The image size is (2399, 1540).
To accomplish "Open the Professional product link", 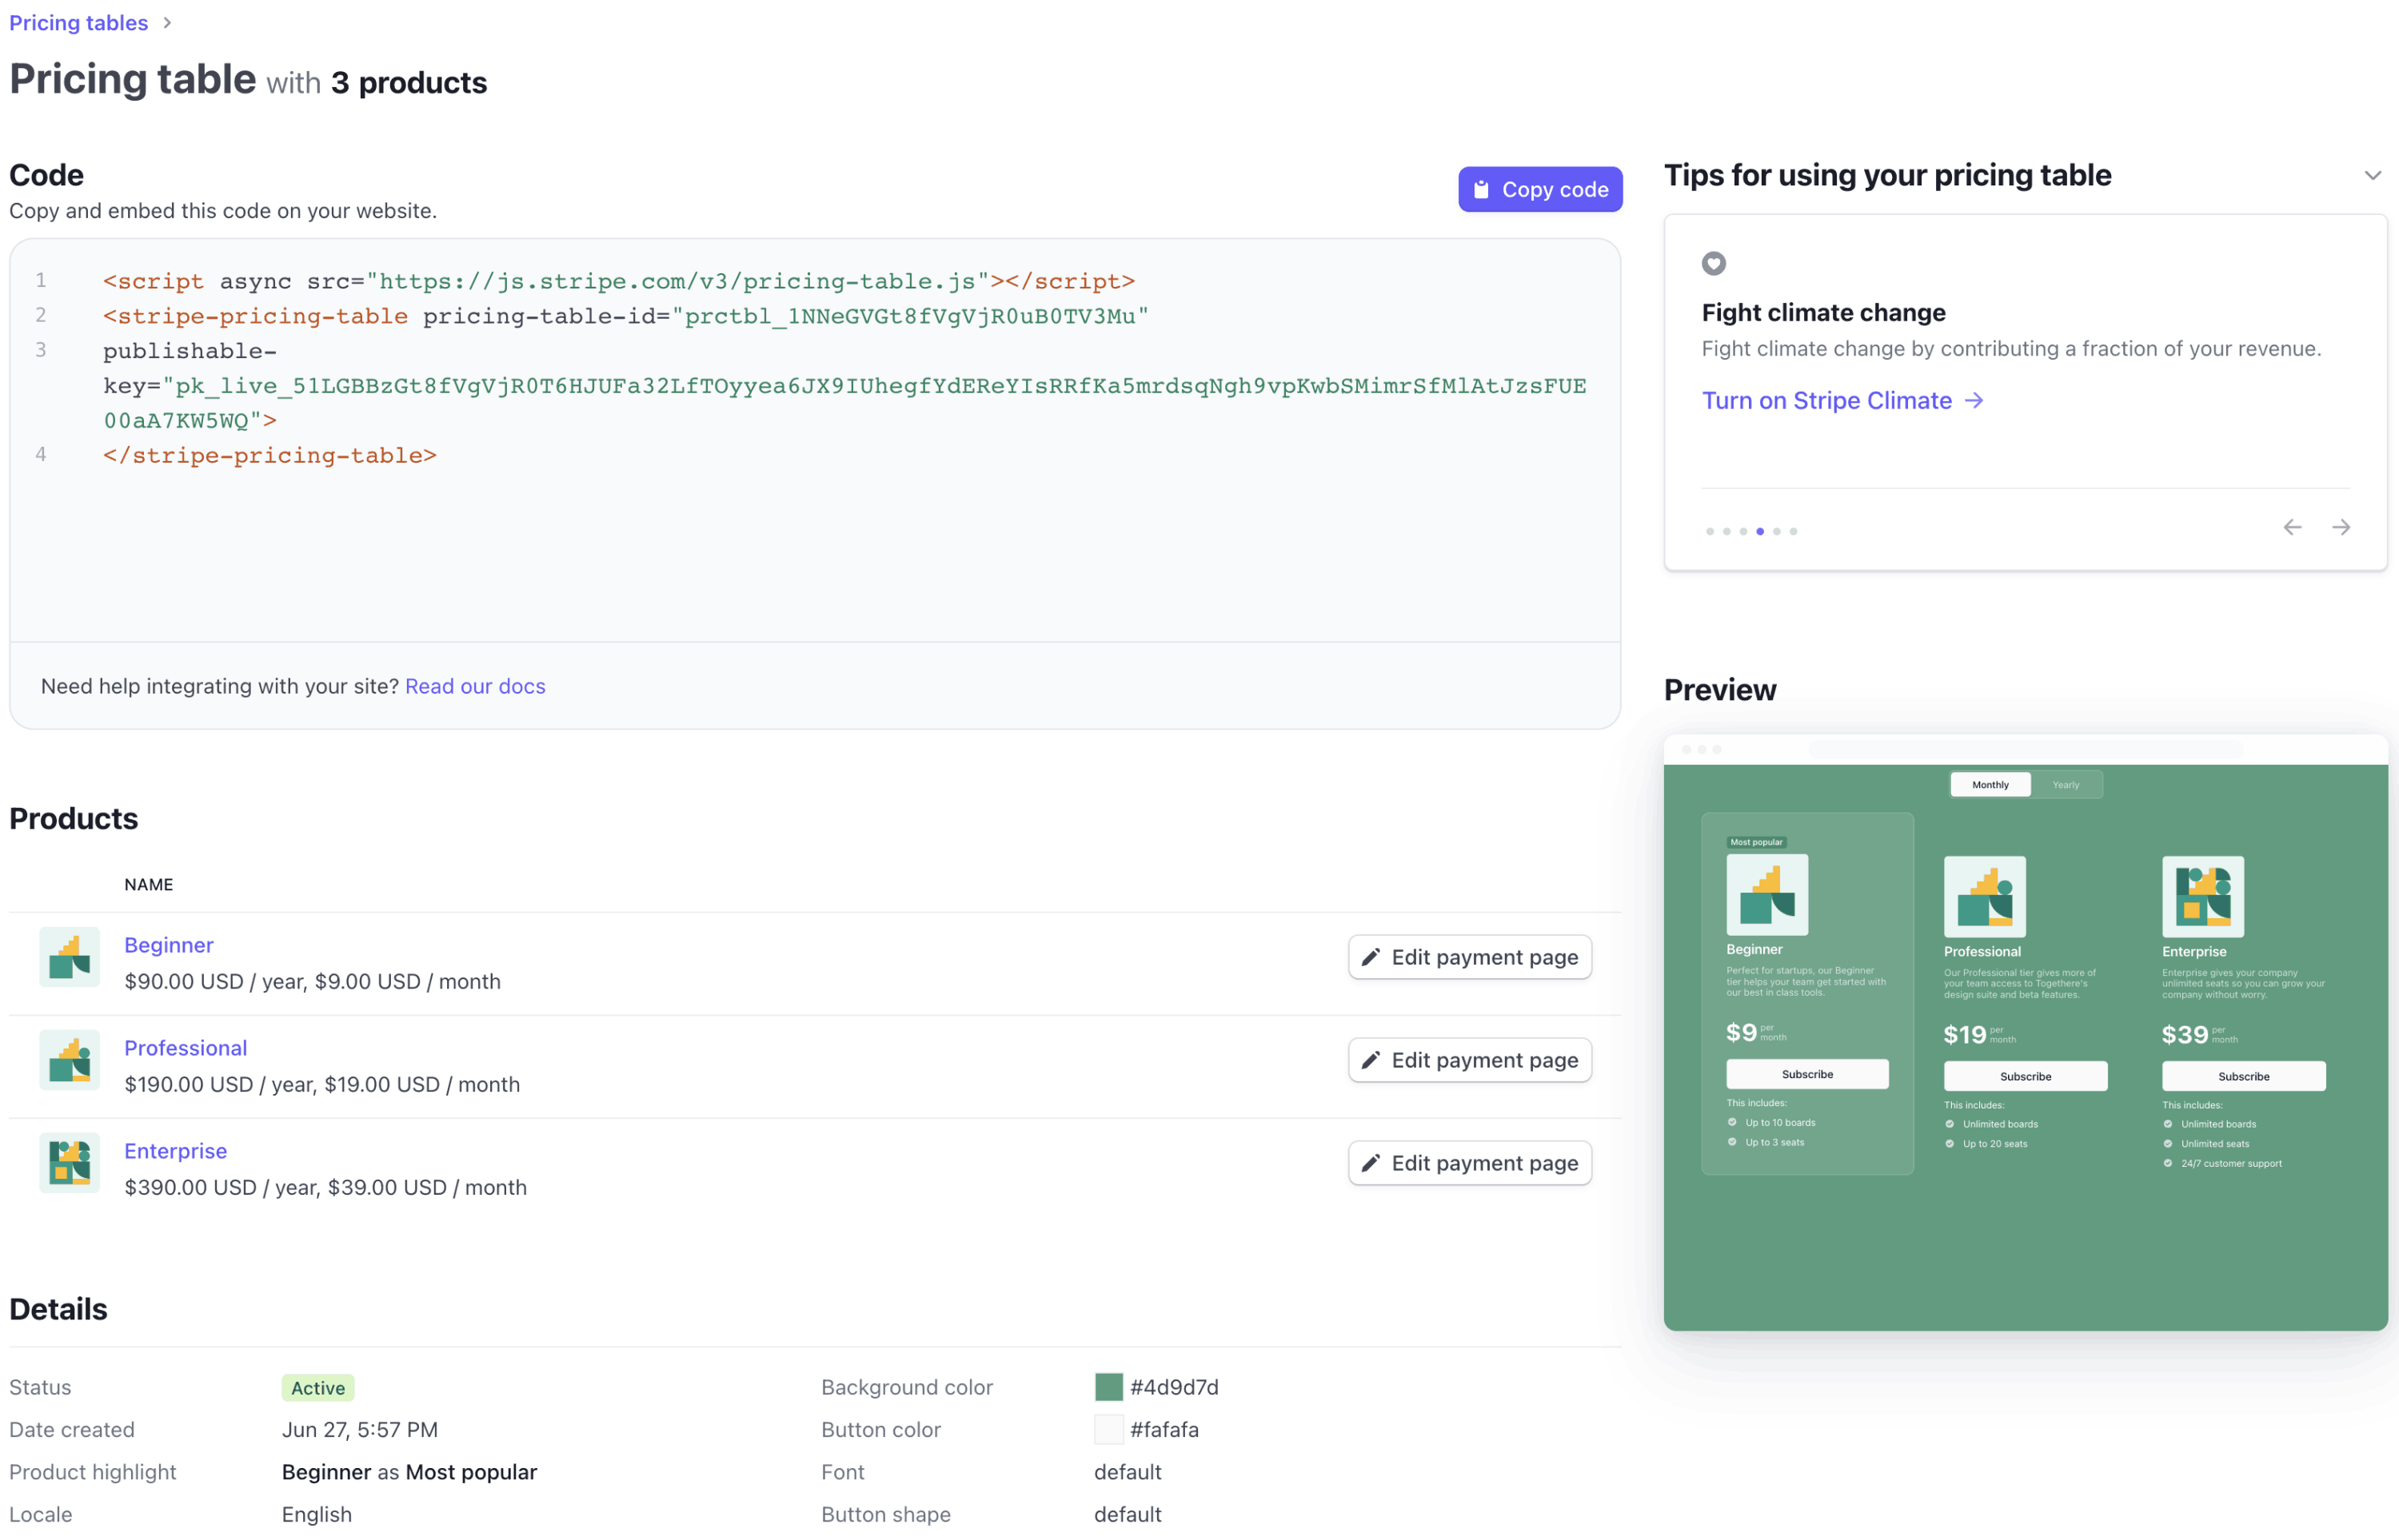I will click(186, 1048).
